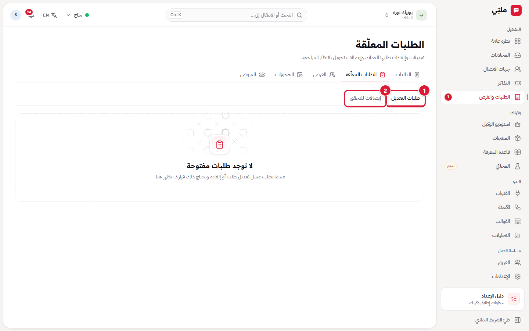
Task: Open الإعدادات gear icon
Action: point(518,277)
